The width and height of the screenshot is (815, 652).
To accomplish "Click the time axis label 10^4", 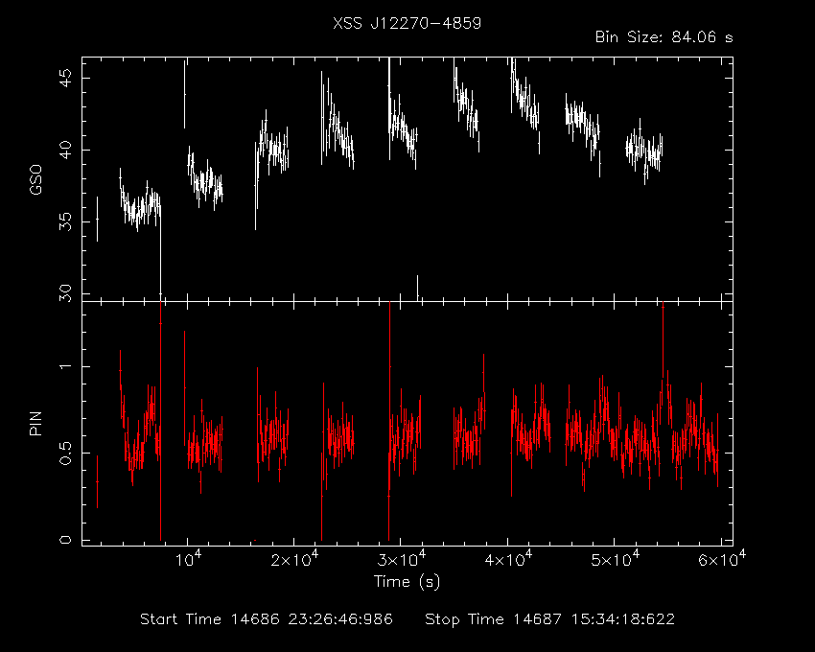I will point(189,559).
